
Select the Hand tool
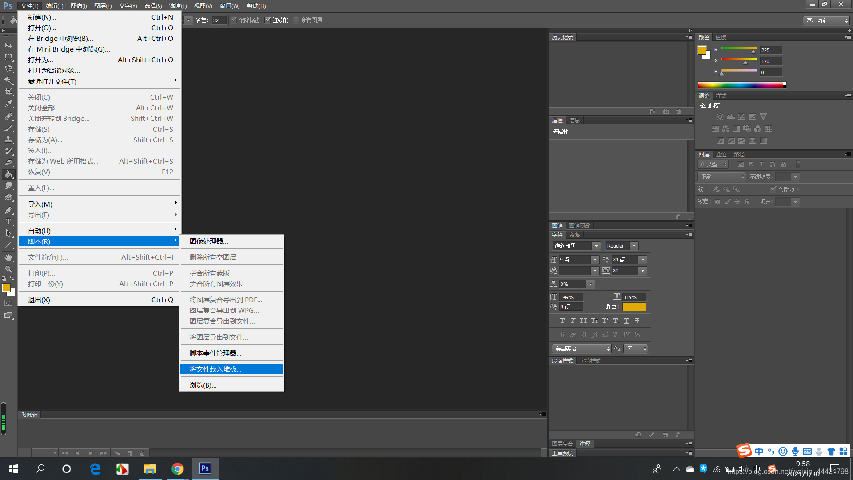click(x=8, y=258)
